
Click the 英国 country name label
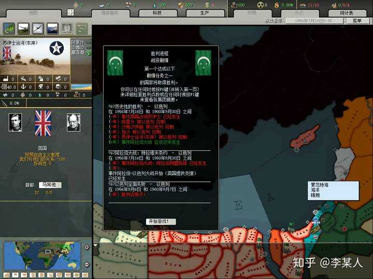[x=42, y=148]
